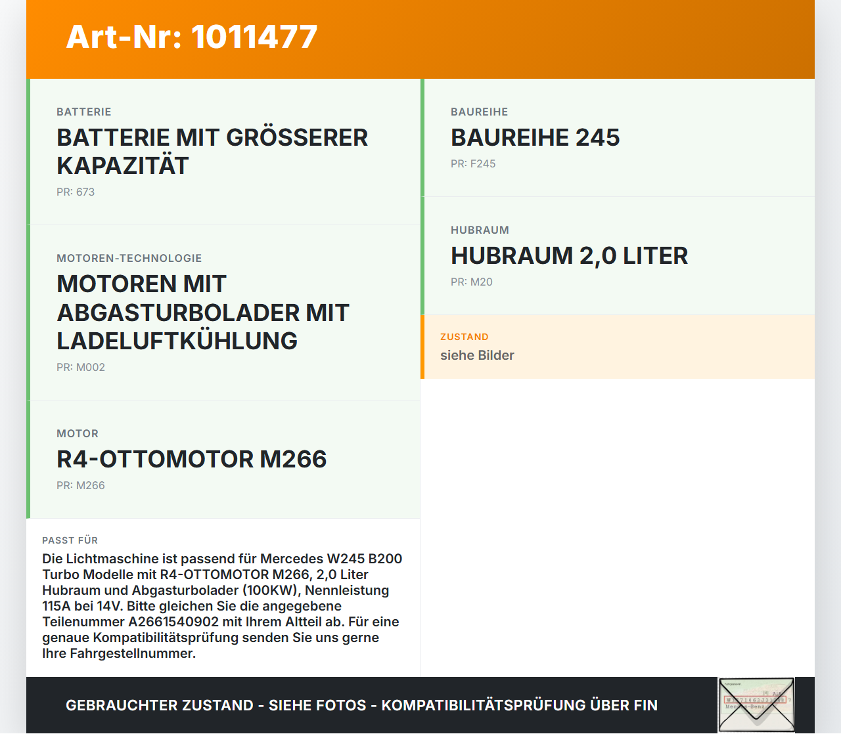
Task: Select the BAUREIHE section header
Action: click(x=479, y=112)
